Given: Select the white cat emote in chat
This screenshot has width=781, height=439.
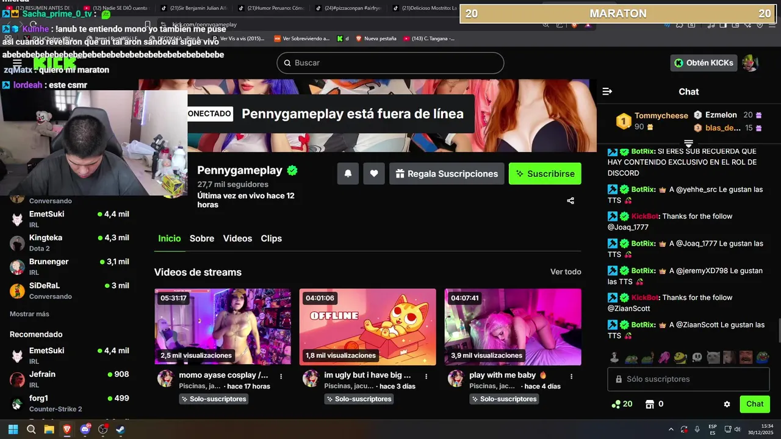Looking at the screenshot, I should click(713, 357).
